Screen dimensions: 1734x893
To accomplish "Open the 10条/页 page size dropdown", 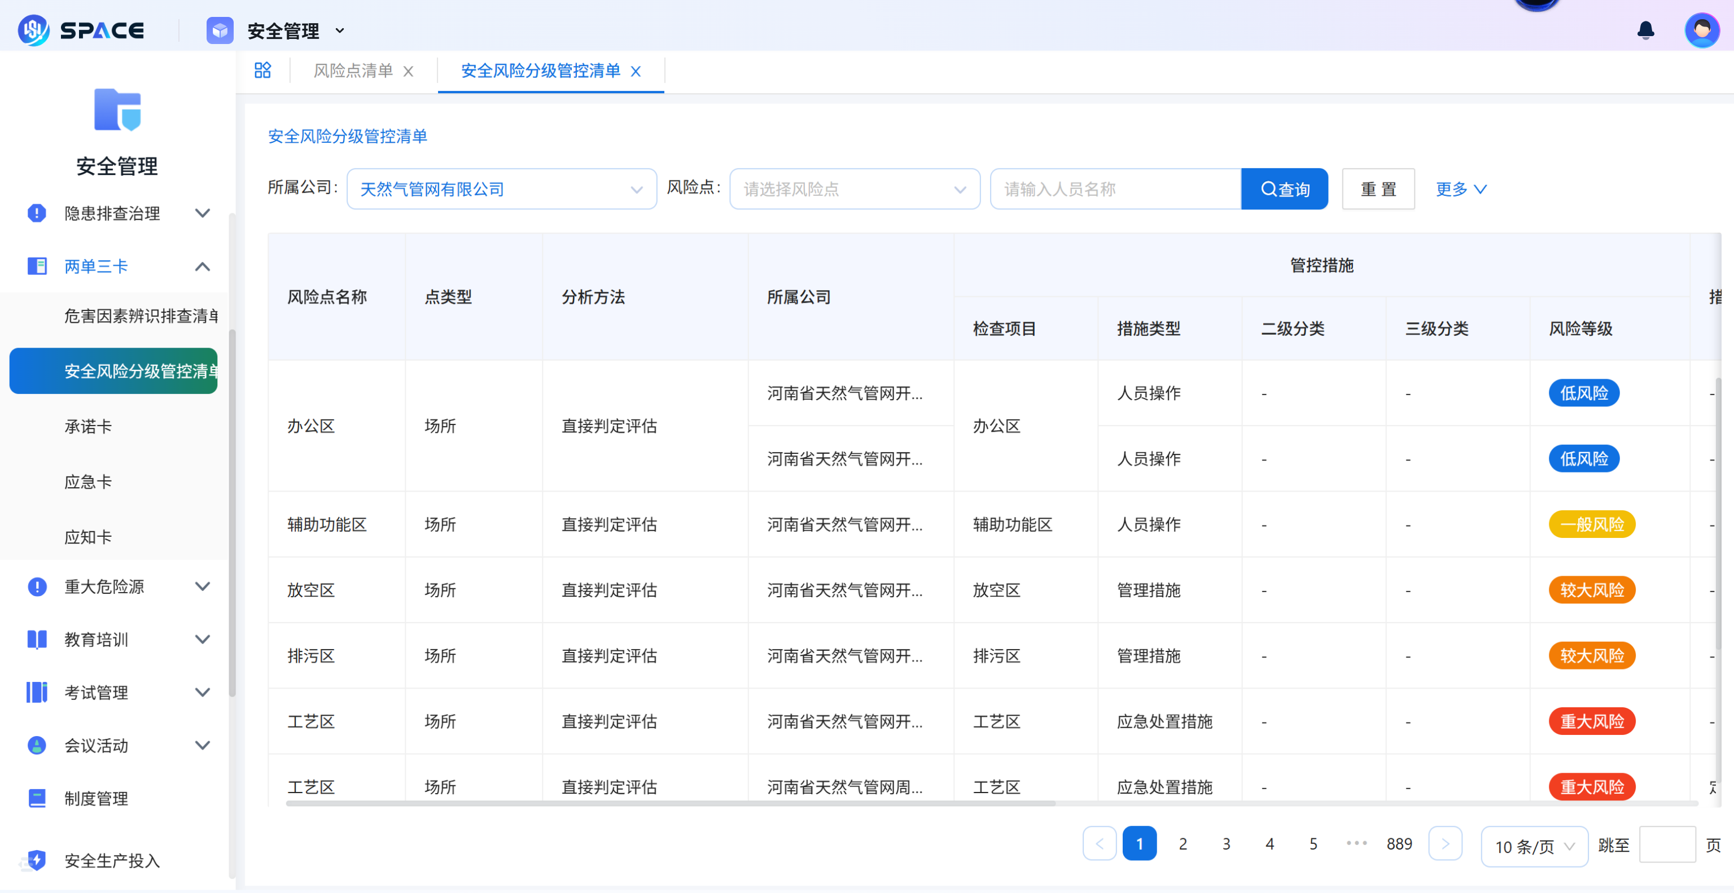I will (x=1534, y=846).
